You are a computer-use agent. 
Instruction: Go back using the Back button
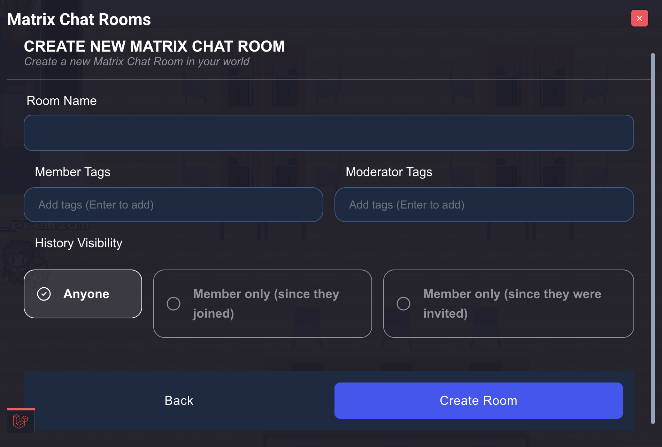(178, 400)
